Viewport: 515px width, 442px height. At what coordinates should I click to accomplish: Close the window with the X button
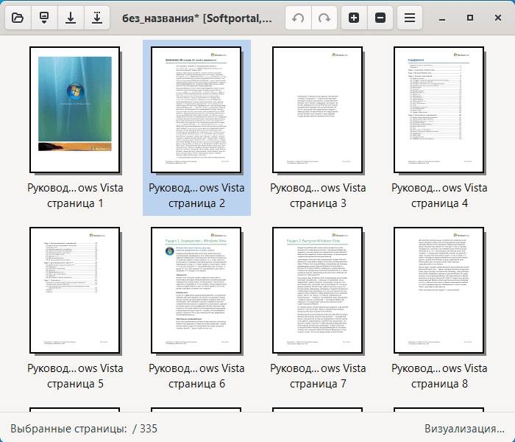498,18
